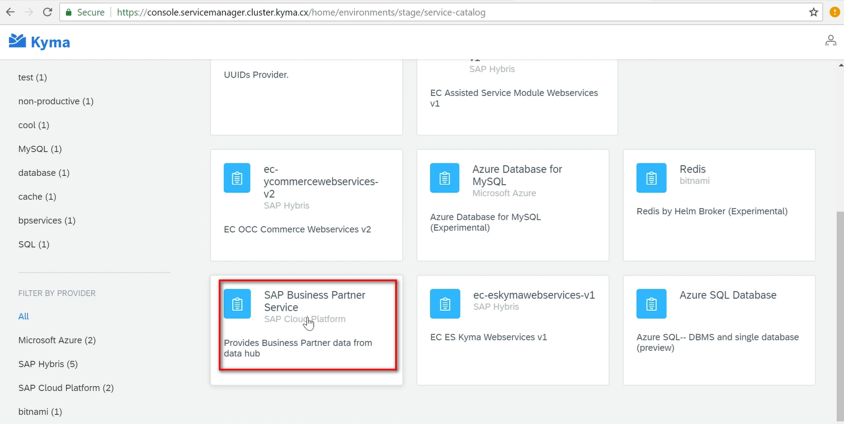Click the ec-eskymawebservices-v1 clipboard icon
Image resolution: width=844 pixels, height=424 pixels.
pos(444,303)
